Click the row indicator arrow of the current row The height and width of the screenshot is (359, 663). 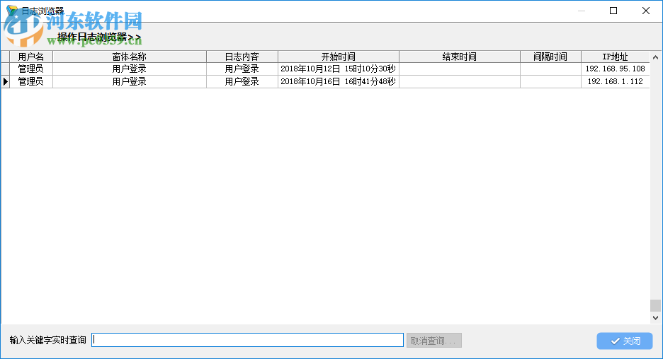(5, 81)
